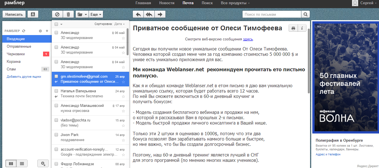Toggle the select-all checkbox above list
379x168 pixels.
56,24
